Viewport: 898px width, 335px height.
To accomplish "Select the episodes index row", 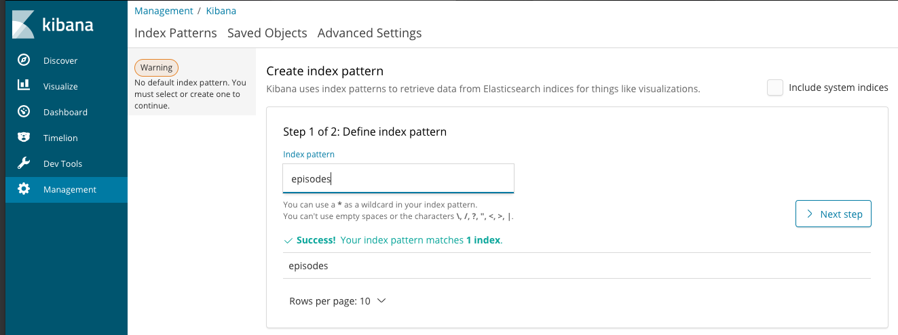I will pos(309,266).
